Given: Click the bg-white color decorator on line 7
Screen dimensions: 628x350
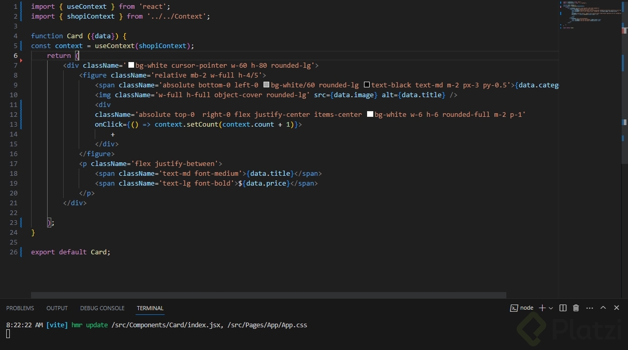Looking at the screenshot, I should click(x=131, y=65).
